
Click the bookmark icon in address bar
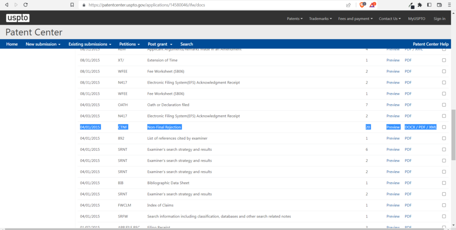pyautogui.click(x=72, y=4)
